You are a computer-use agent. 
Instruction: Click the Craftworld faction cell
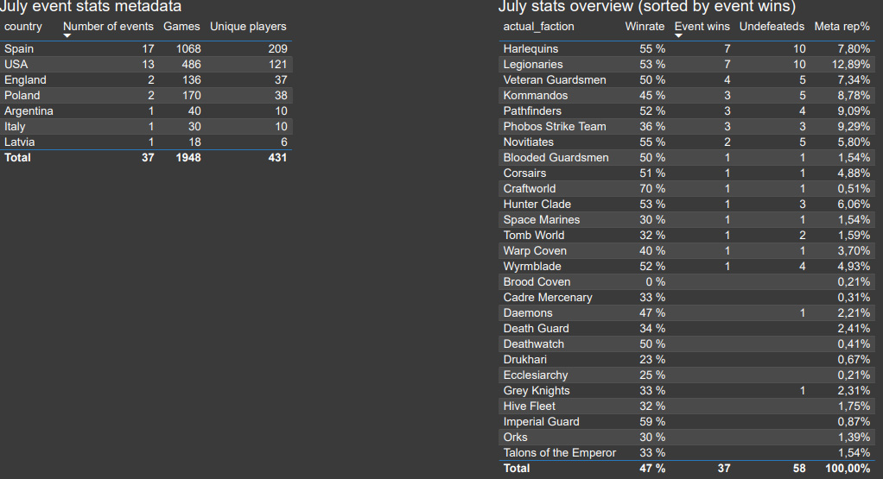tap(530, 189)
